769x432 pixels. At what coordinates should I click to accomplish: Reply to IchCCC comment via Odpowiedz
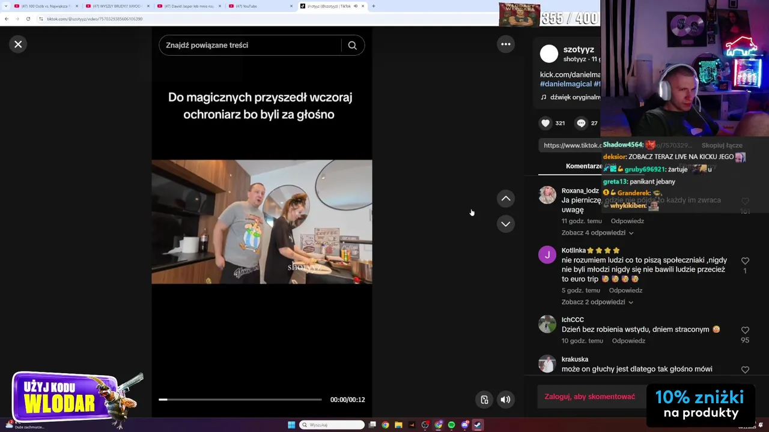628,341
